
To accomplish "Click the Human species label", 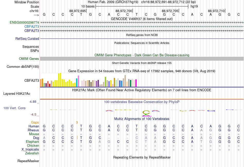I will (x=34, y=126).
